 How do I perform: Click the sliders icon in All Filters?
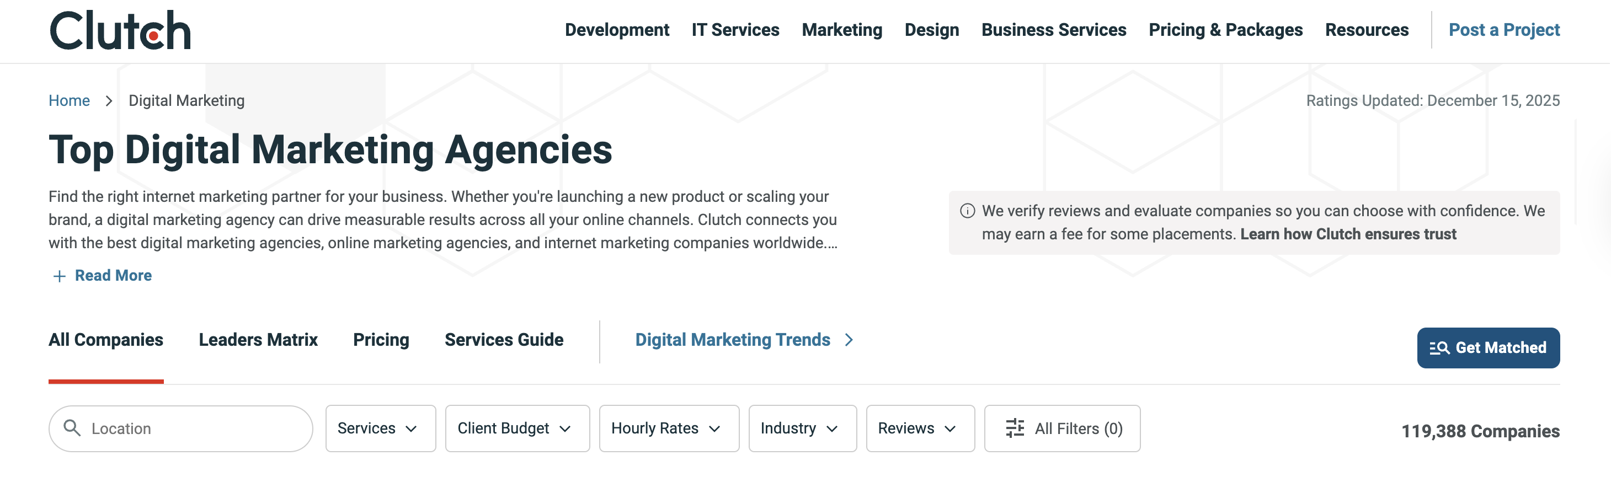(x=1015, y=429)
